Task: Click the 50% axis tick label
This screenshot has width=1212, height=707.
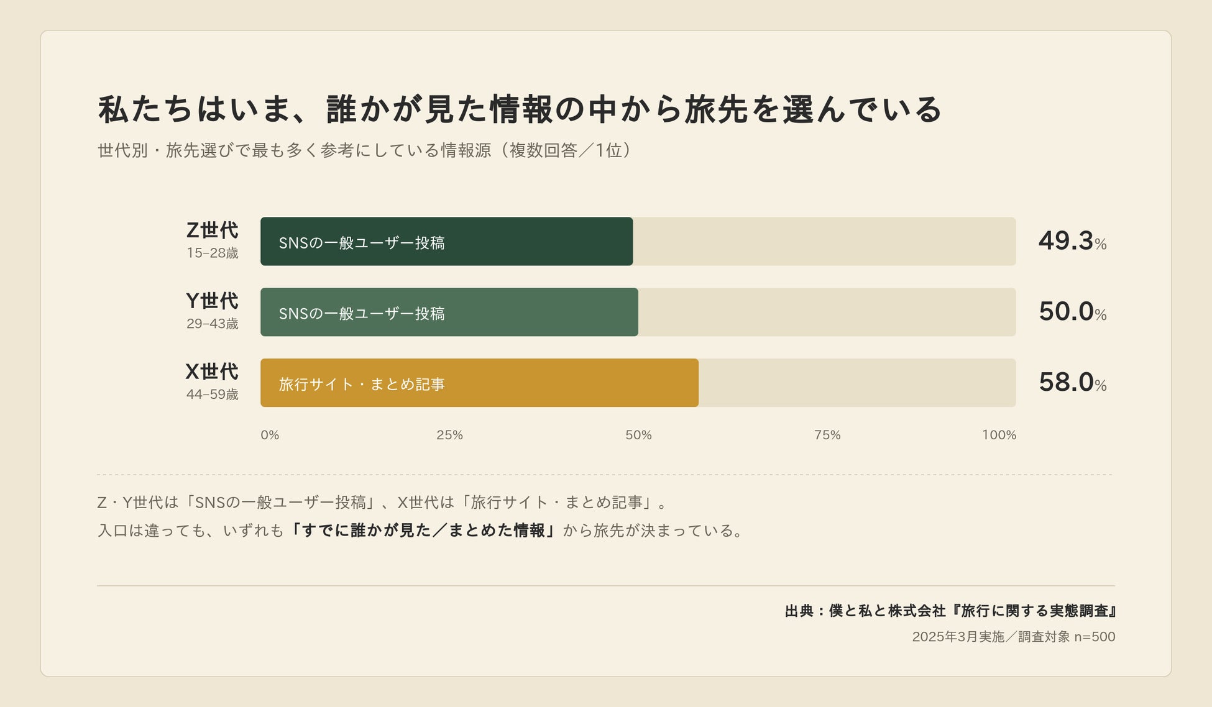Action: click(x=638, y=435)
